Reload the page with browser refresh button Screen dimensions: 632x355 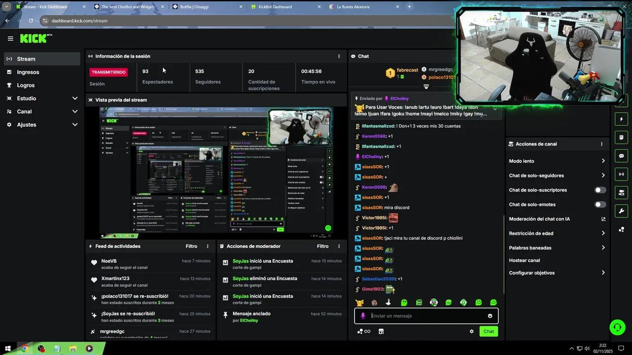click(31, 21)
